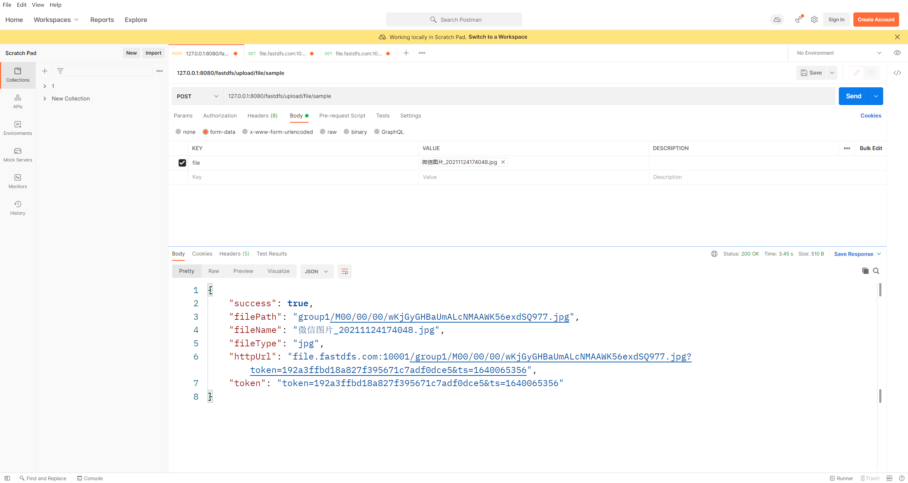The image size is (908, 483).
Task: Click the search response magnifier icon
Action: coord(876,271)
